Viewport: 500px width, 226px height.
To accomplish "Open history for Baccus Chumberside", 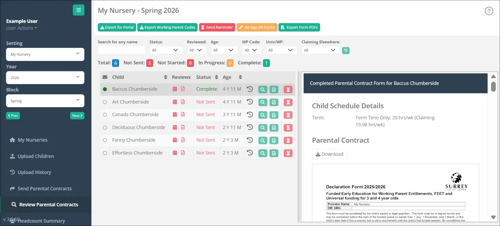I will (x=250, y=89).
